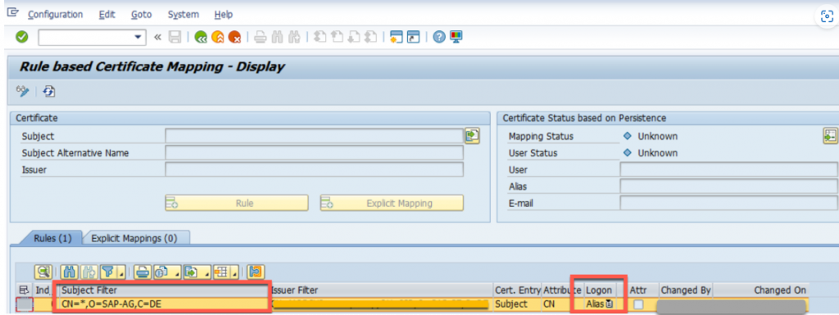Screen dimensions: 839x315
Task: Click the Changed By column header
Action: pyautogui.click(x=686, y=290)
